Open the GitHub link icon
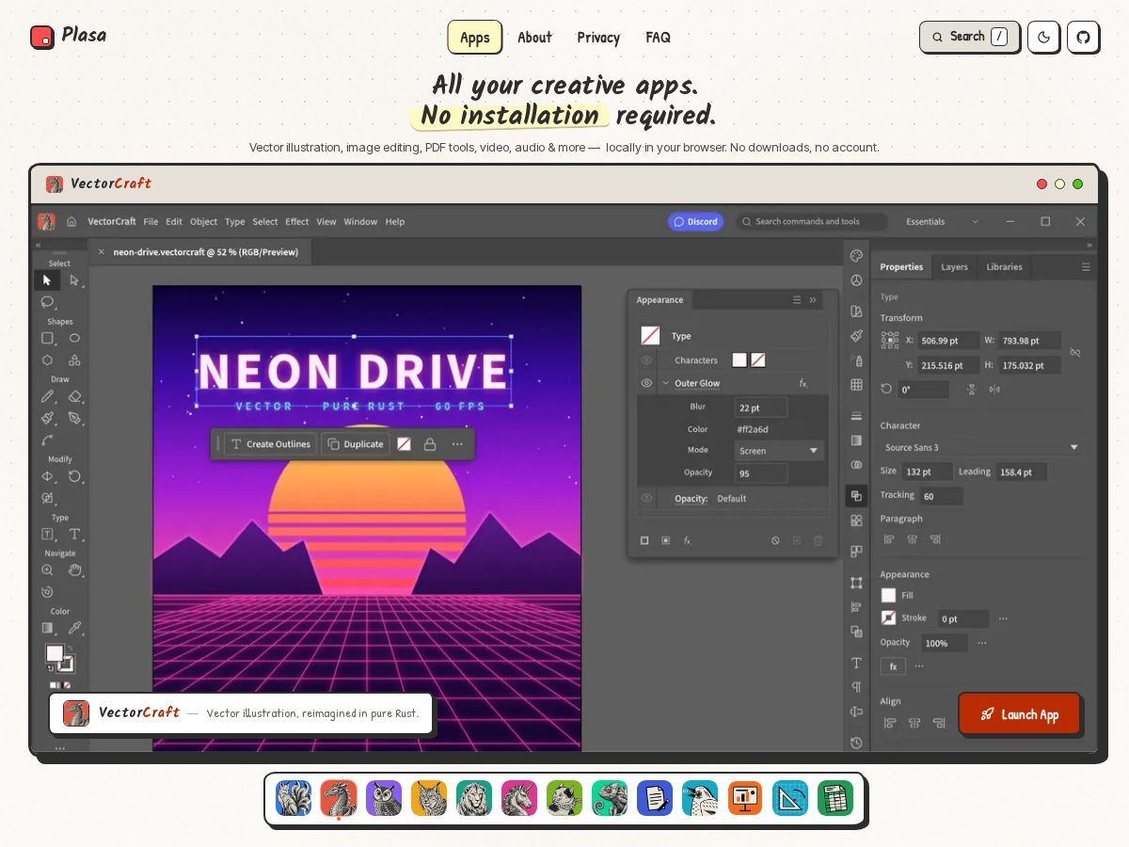Image resolution: width=1129 pixels, height=847 pixels. pos(1083,37)
